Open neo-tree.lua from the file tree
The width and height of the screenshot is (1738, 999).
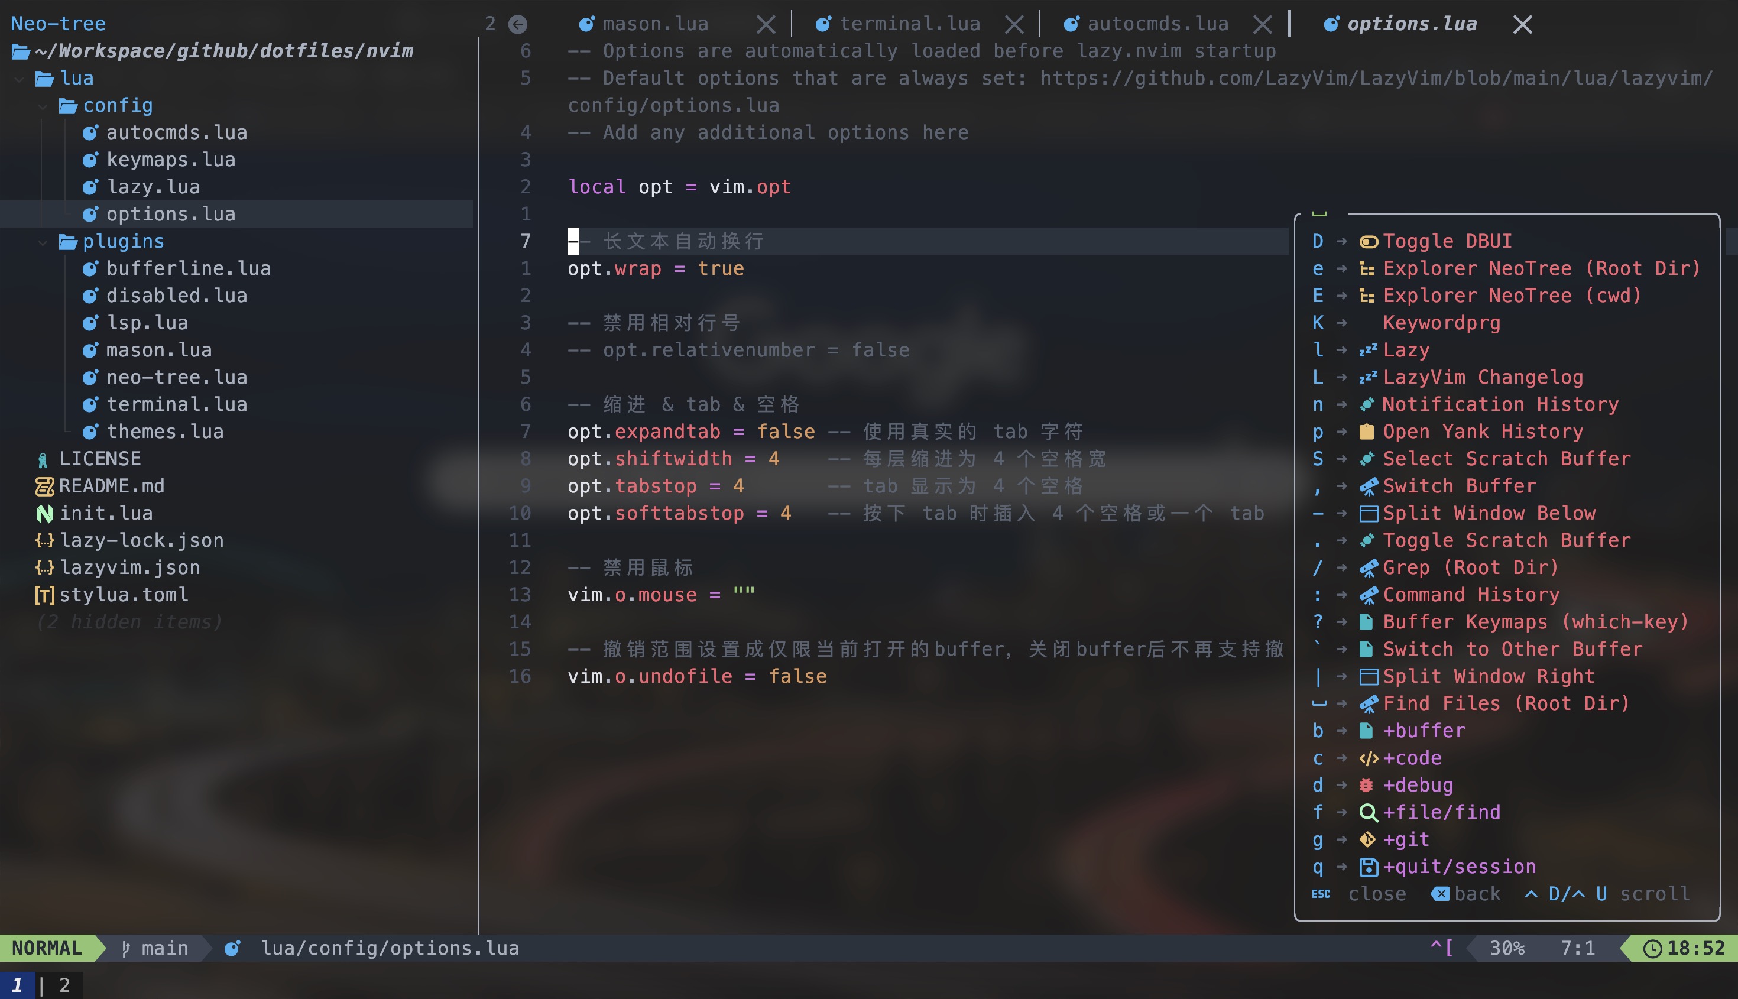(x=176, y=377)
